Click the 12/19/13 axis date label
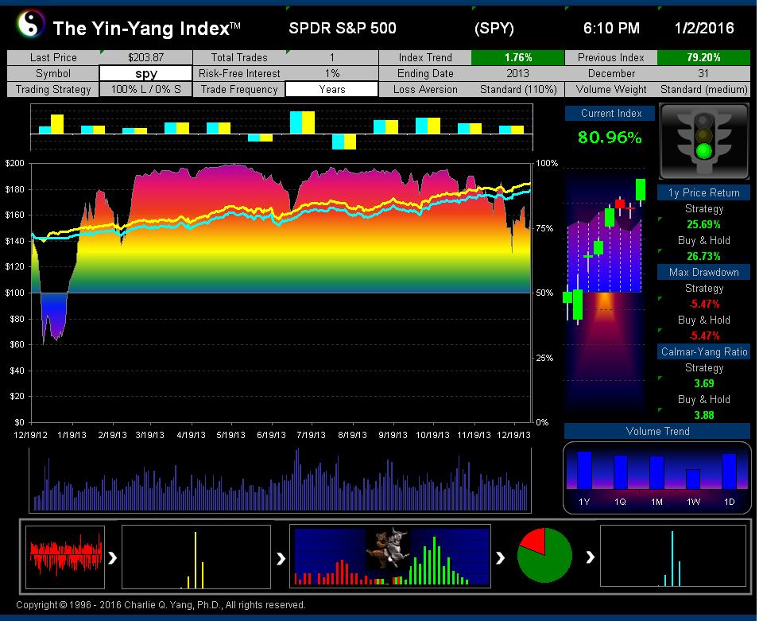The width and height of the screenshot is (763, 621). point(513,435)
